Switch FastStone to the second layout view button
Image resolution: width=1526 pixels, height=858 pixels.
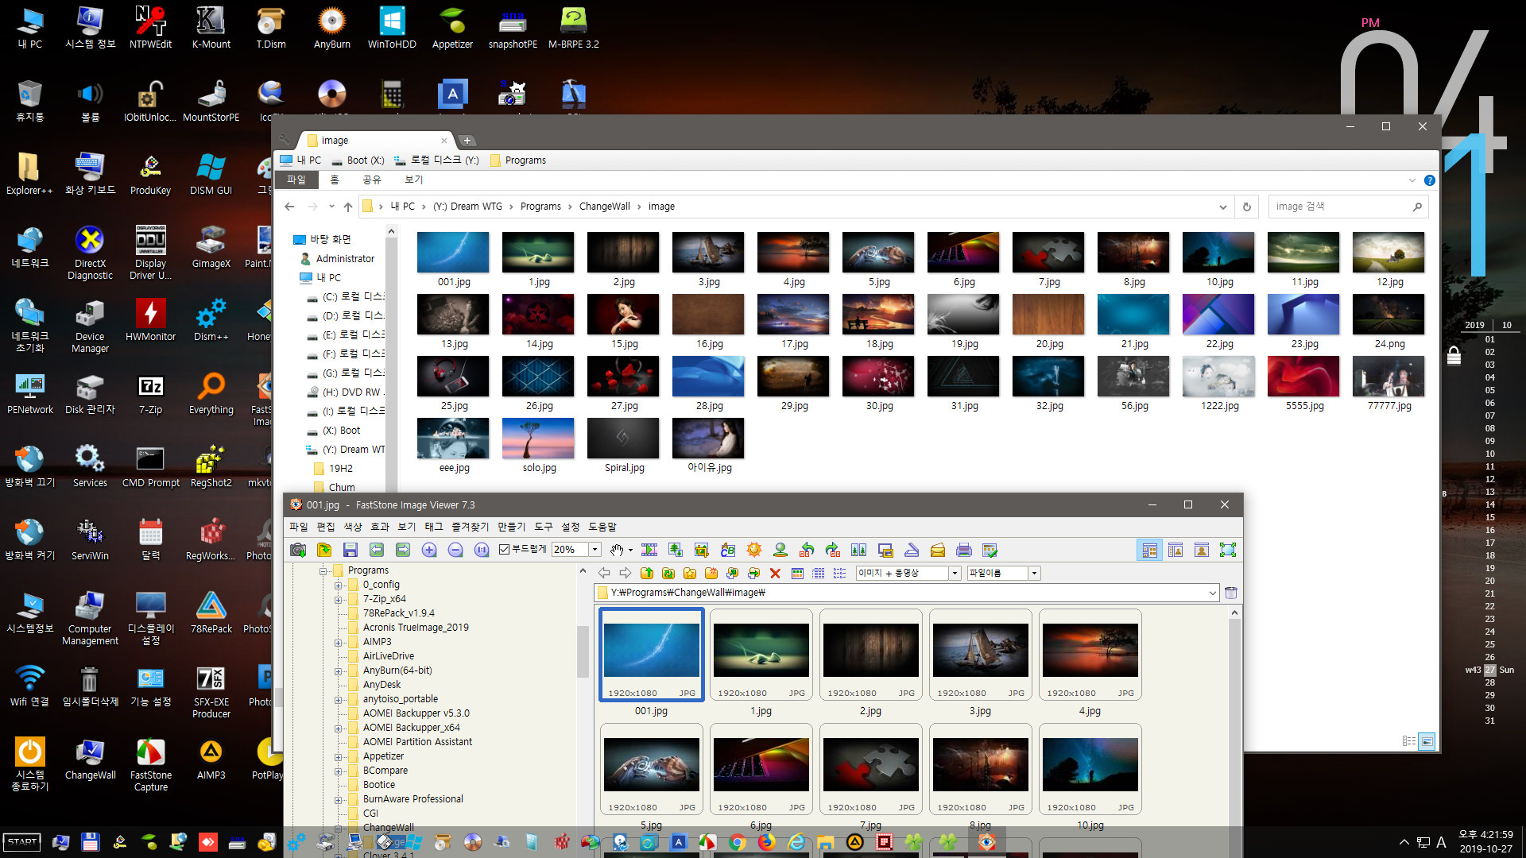click(x=1175, y=550)
